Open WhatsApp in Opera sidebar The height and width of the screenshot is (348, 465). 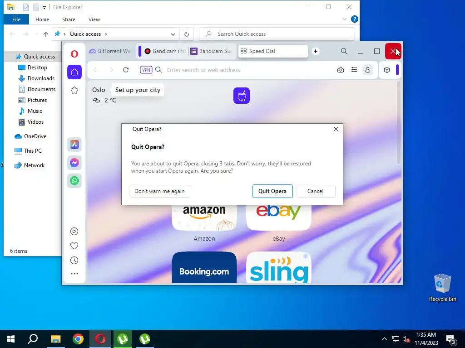(74, 180)
